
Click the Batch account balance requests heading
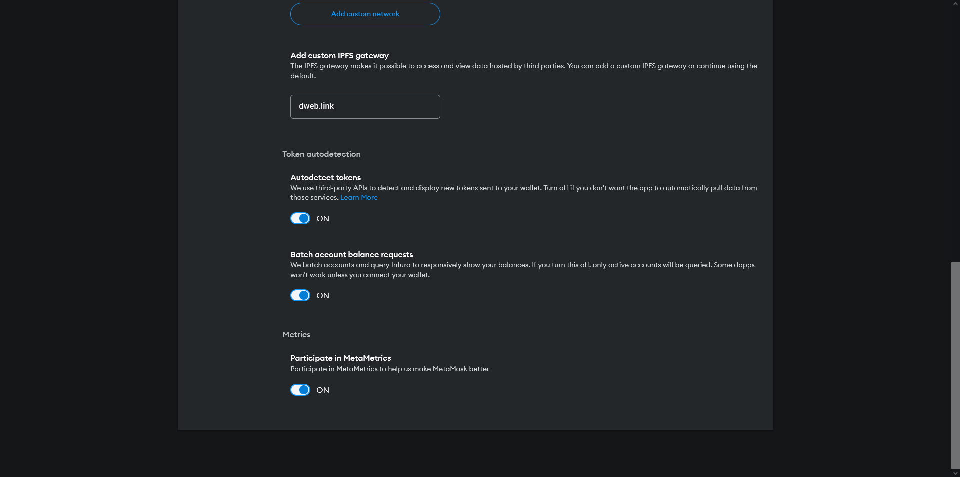[351, 255]
